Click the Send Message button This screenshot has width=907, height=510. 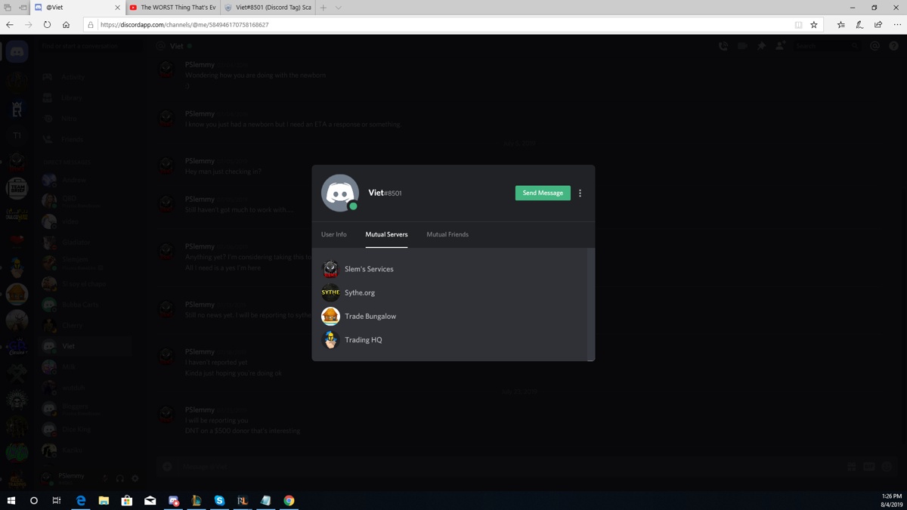[543, 193]
